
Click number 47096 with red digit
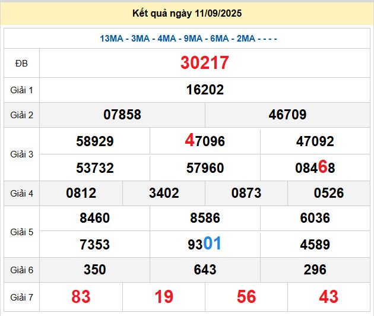[x=205, y=141]
